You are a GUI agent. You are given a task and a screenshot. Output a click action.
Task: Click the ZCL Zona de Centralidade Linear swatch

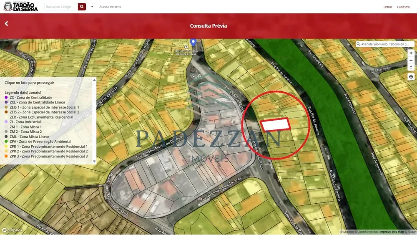(6, 102)
